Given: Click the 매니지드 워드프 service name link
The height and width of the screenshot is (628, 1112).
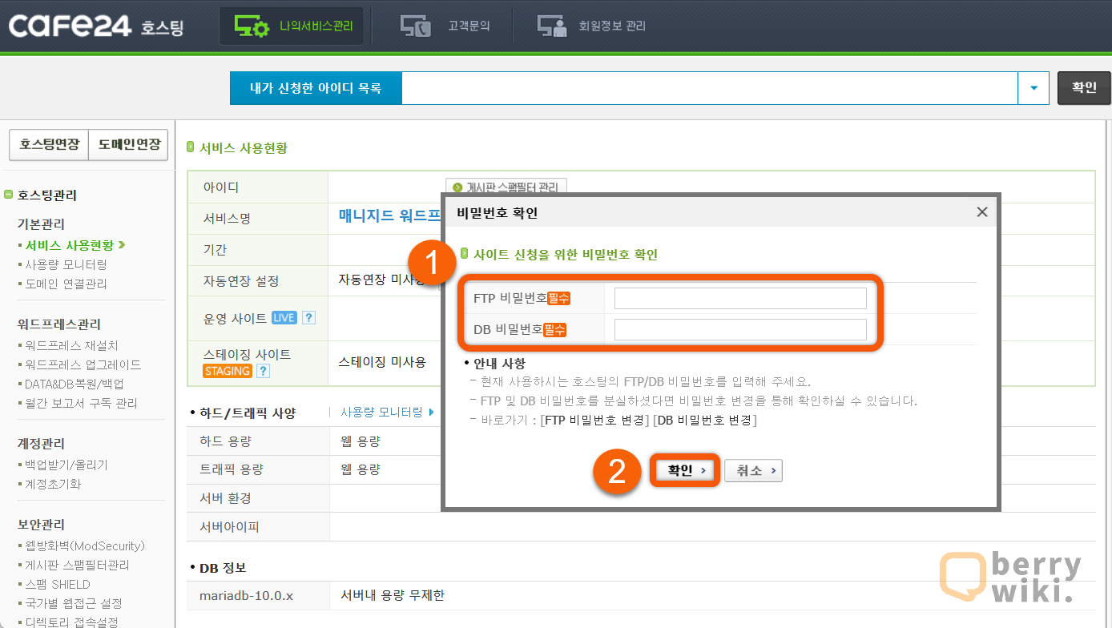Looking at the screenshot, I should tap(390, 215).
